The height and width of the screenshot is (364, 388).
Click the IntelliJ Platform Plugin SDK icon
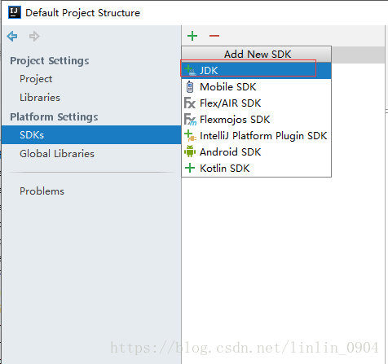(190, 136)
